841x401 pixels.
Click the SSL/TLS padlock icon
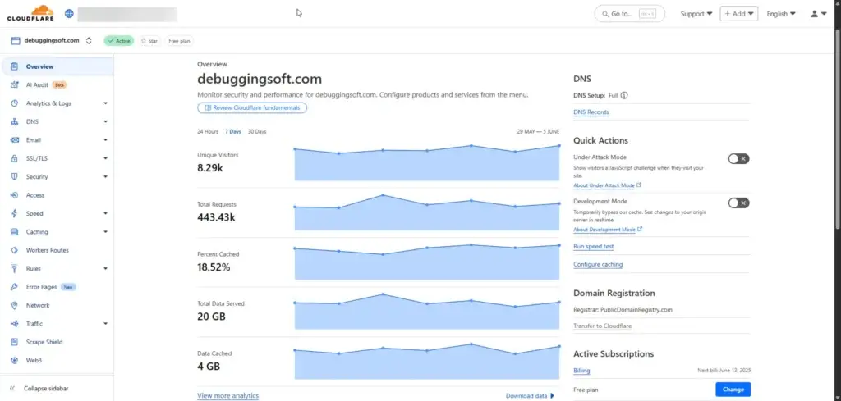coord(15,158)
